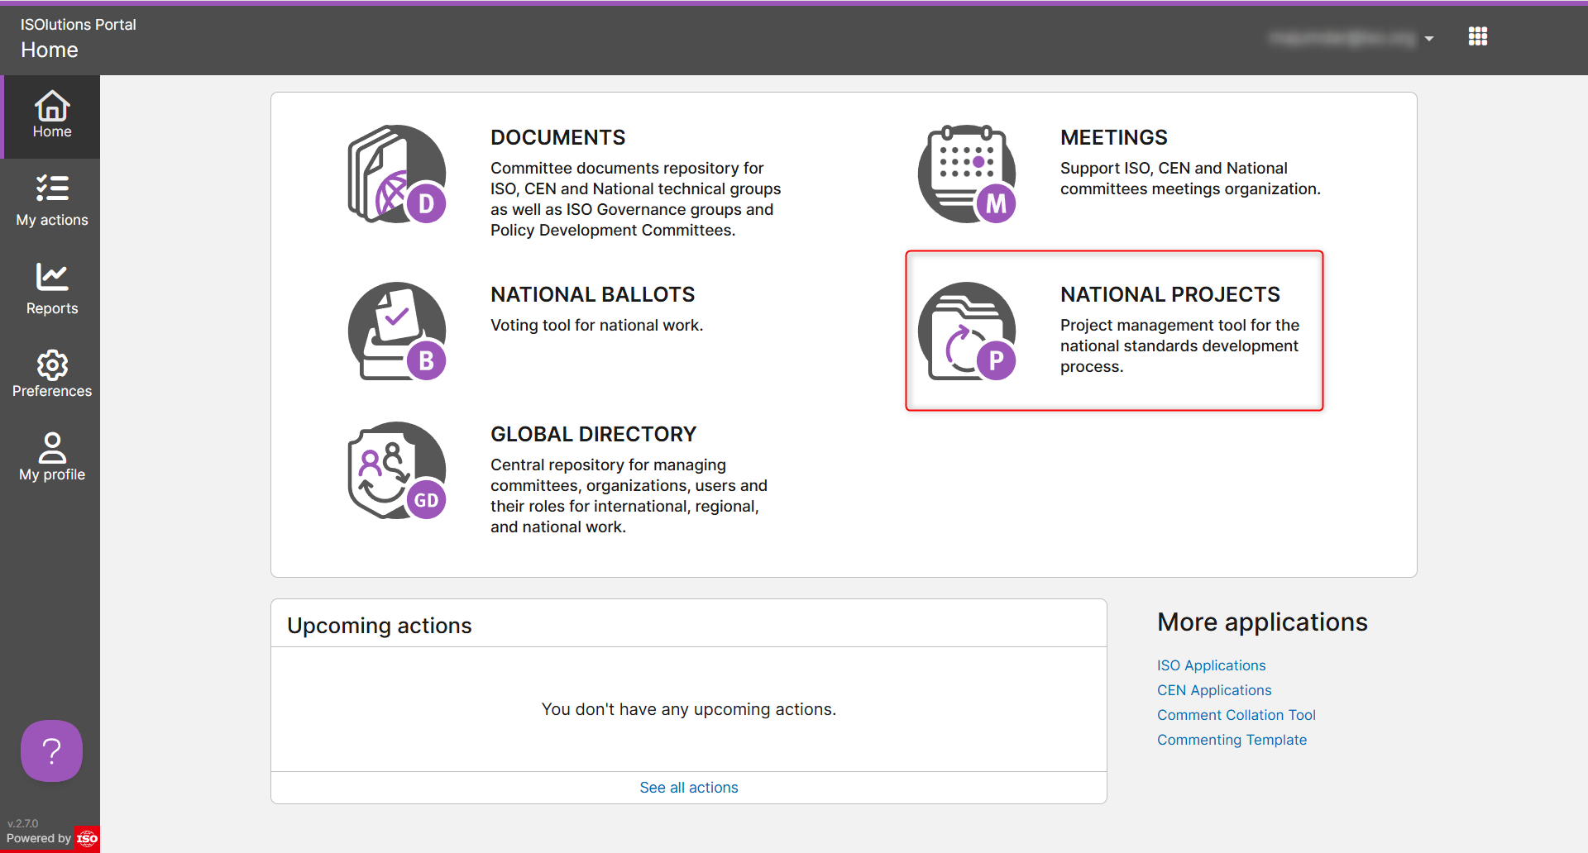The image size is (1588, 853).
Task: Click the Documents description text
Action: pos(635,199)
